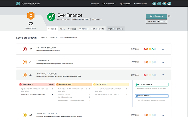
Task: Click the FINANCIAL SERVICES industry label
Action: (x=81, y=19)
